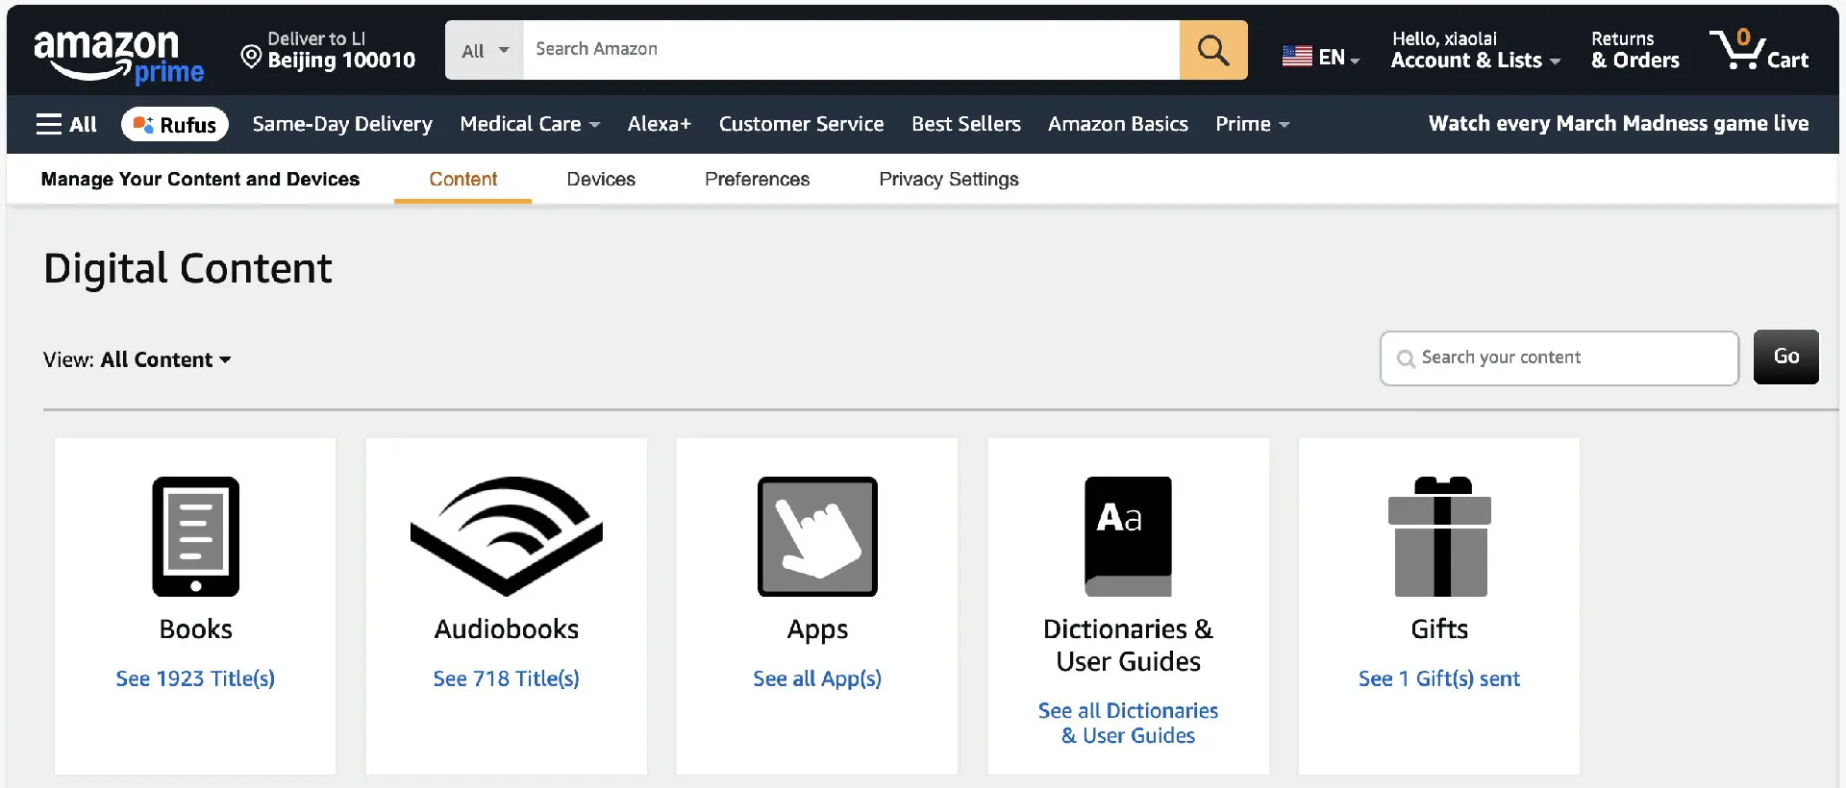Open the Preferences tab
1846x788 pixels.
(x=757, y=179)
